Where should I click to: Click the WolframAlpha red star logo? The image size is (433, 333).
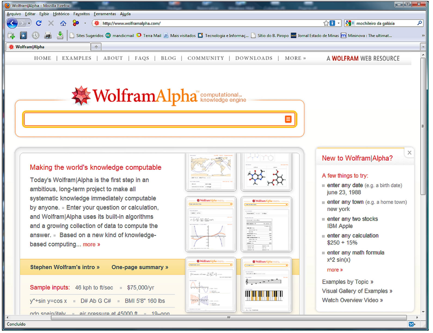coord(81,96)
